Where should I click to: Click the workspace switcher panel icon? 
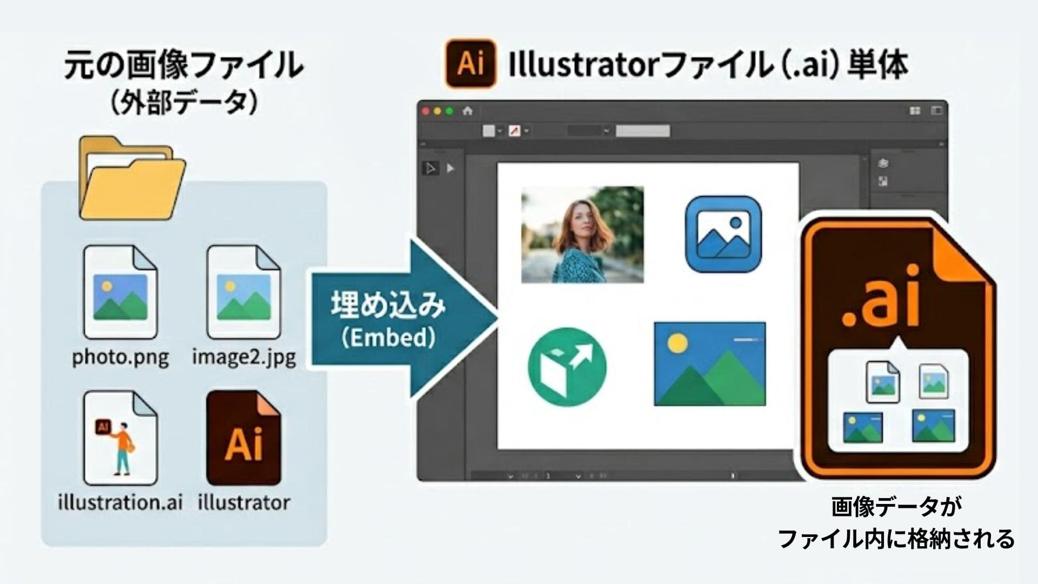pos(936,111)
